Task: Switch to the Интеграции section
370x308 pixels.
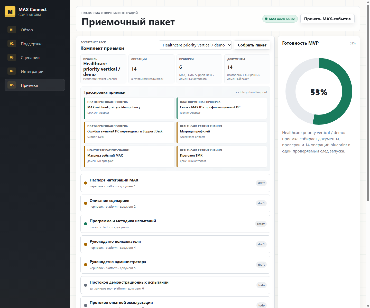Action: pos(35,71)
